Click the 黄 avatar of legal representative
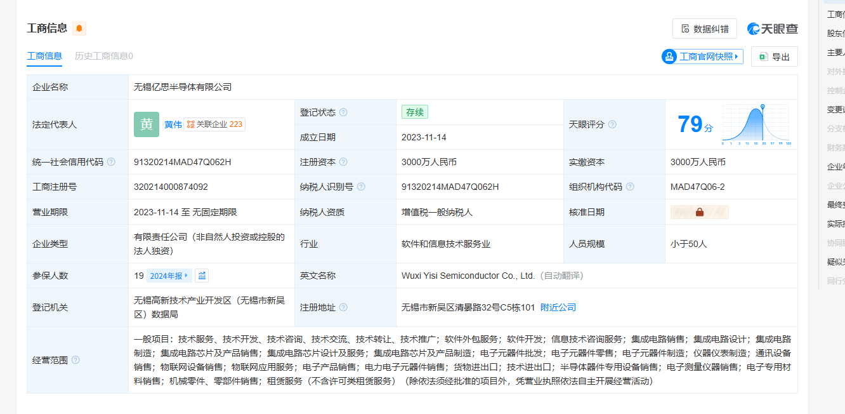Screen dimensions: 845x414 [x=147, y=124]
